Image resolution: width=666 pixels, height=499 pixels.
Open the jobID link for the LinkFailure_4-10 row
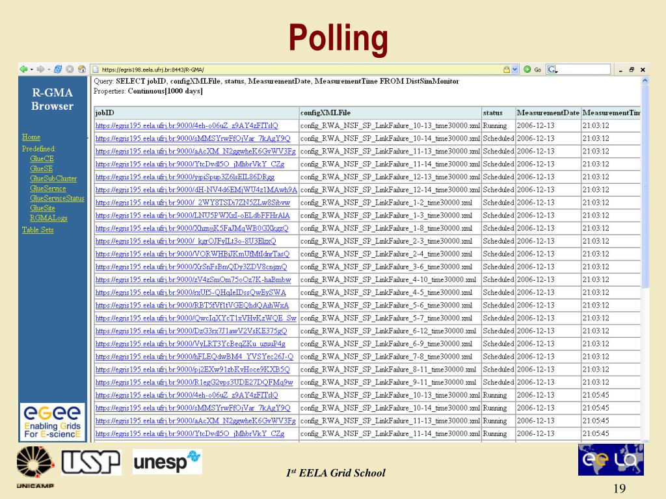[x=193, y=279]
